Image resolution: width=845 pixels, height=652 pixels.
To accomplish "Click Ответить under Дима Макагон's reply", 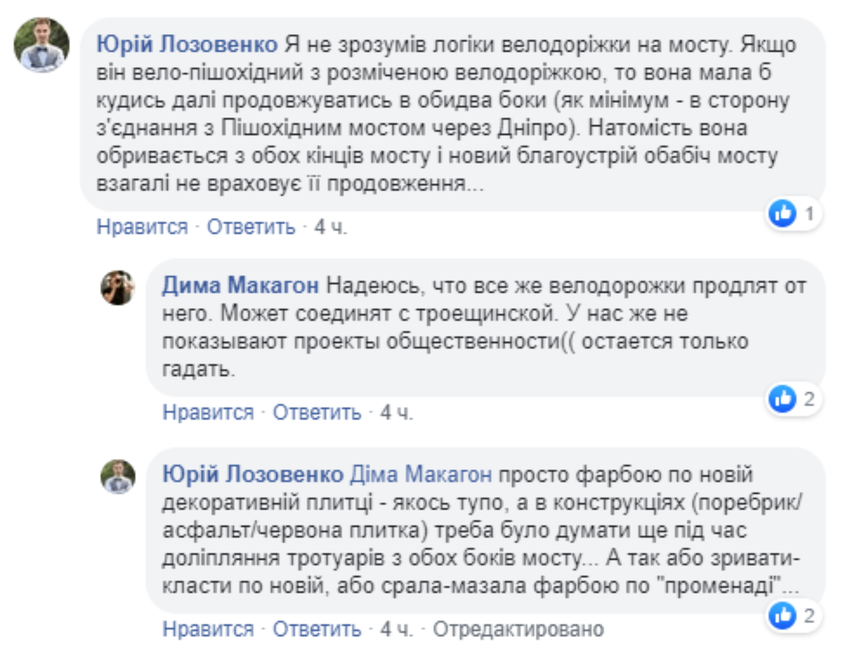I will point(317,412).
